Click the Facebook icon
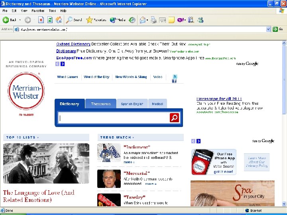The width and height of the screenshot is (287, 215). (x=174, y=81)
